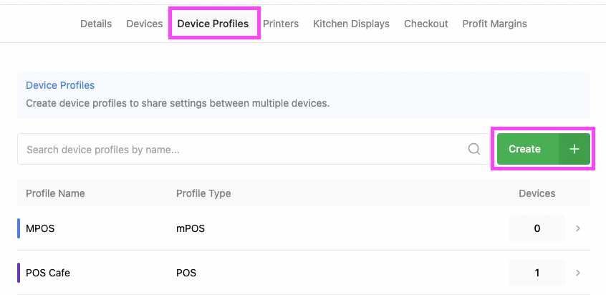606x295 pixels.
Task: Expand the MPOS row chevron
Action: coord(578,228)
